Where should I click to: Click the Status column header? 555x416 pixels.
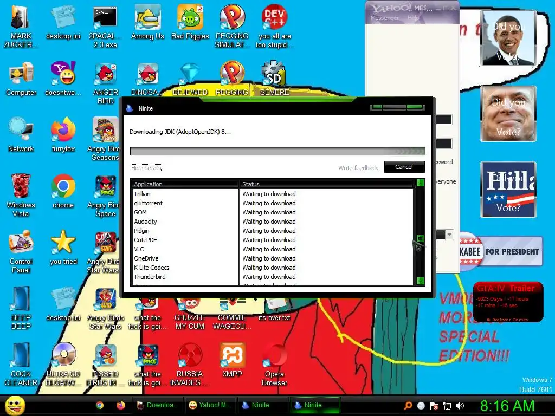pos(326,184)
